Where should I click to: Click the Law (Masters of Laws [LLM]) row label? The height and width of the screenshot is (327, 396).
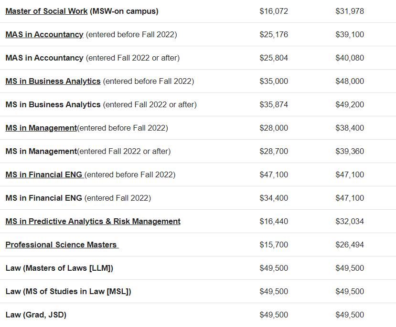pos(59,268)
